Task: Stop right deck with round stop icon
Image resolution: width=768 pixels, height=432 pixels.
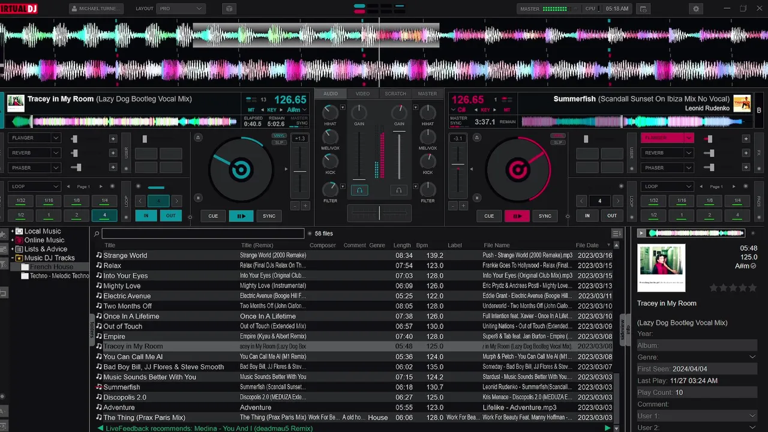Action: [478, 197]
